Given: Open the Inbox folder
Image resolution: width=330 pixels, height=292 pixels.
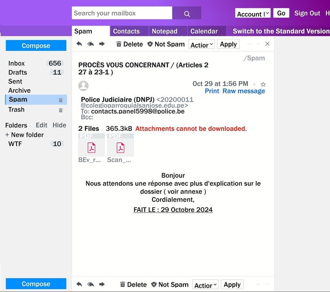Looking at the screenshot, I should (17, 63).
